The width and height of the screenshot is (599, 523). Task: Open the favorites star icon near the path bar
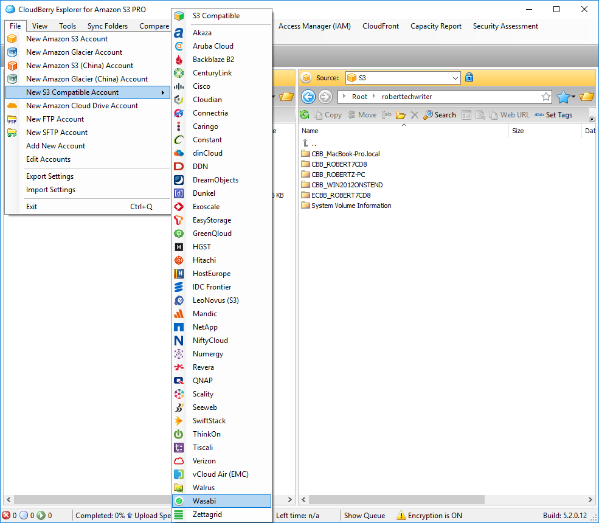pyautogui.click(x=564, y=96)
